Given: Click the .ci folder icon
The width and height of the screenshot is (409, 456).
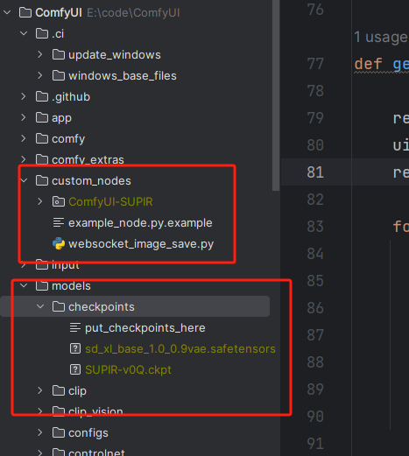Looking at the screenshot, I should point(42,33).
